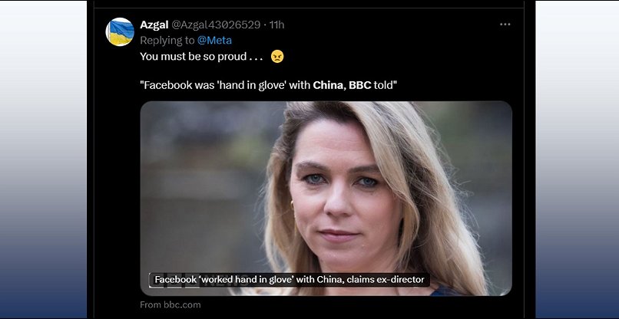Click the 'You must be so proud' text
This screenshot has width=619, height=319.
(201, 57)
